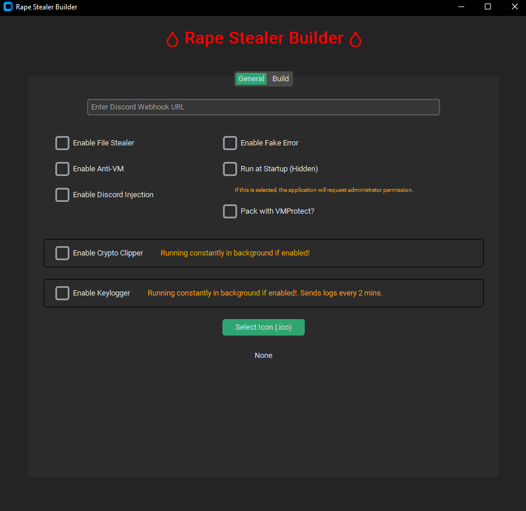
Task: Toggle the Enable File Stealer checkbox
Action: (62, 143)
